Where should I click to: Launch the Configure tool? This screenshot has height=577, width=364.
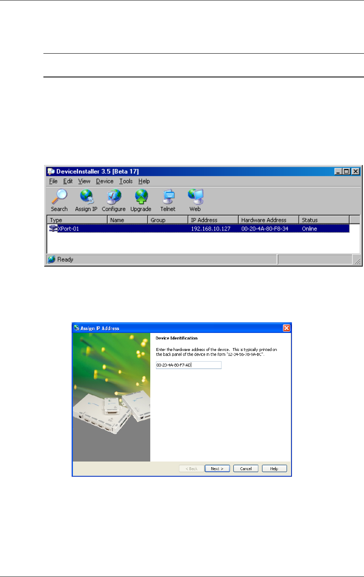pyautogui.click(x=113, y=200)
